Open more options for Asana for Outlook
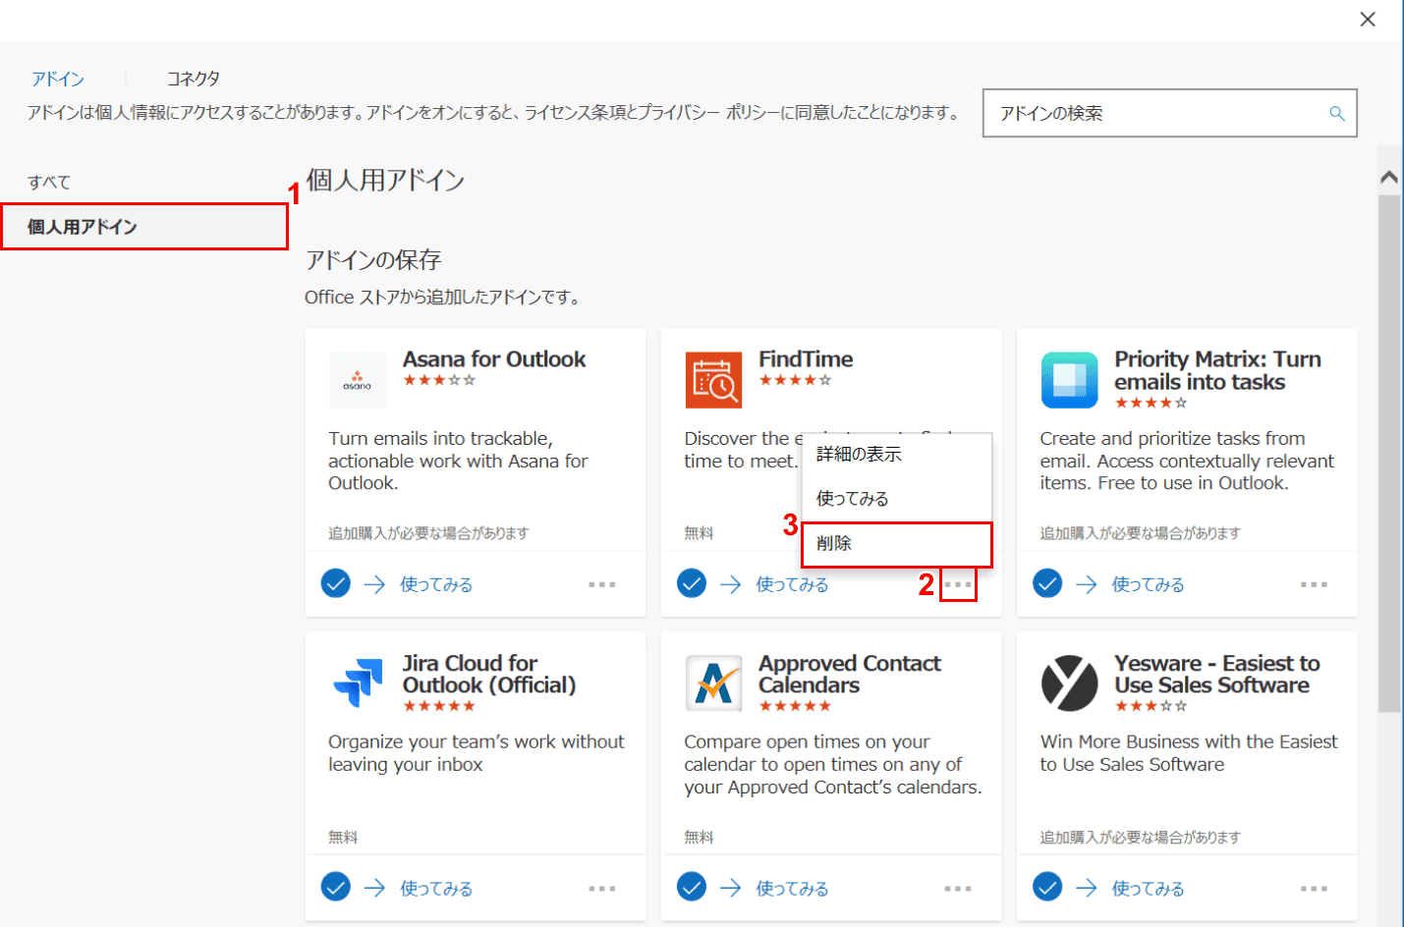Viewport: 1404px width, 927px height. 602,584
